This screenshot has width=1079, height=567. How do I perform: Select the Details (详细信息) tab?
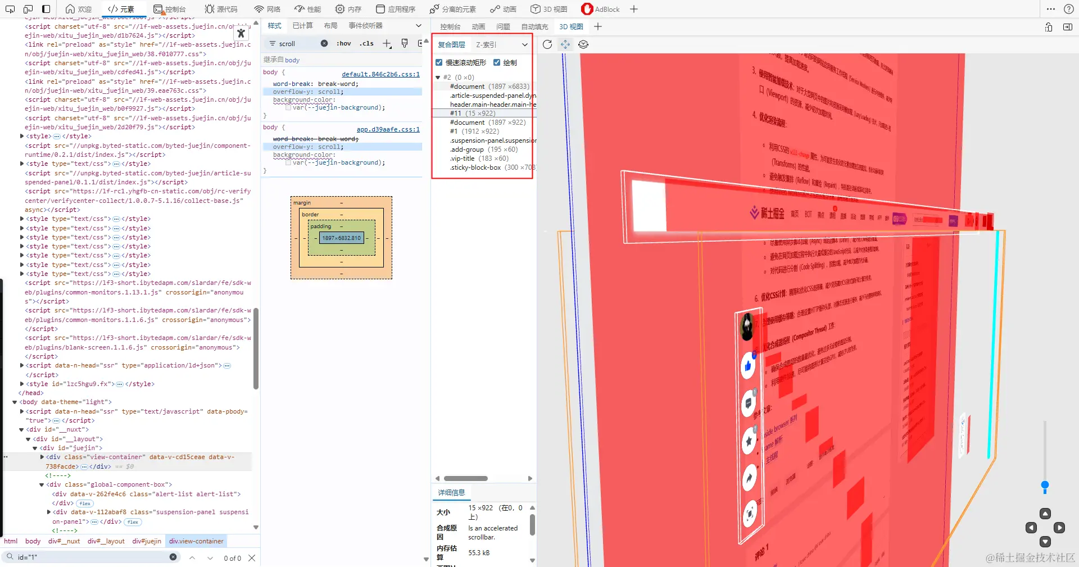(451, 493)
